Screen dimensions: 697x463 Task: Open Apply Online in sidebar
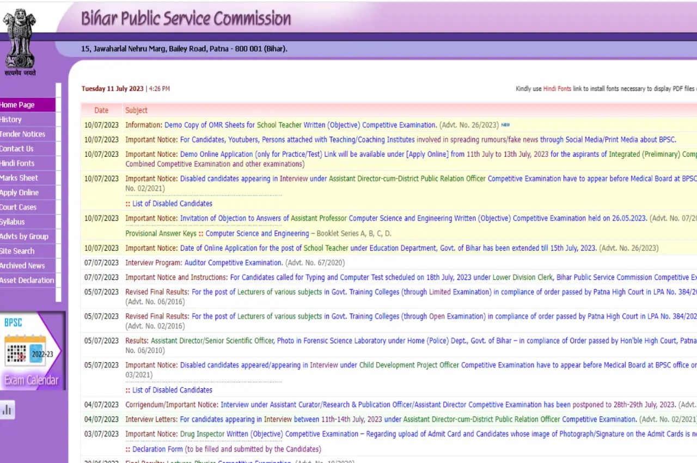pos(27,193)
